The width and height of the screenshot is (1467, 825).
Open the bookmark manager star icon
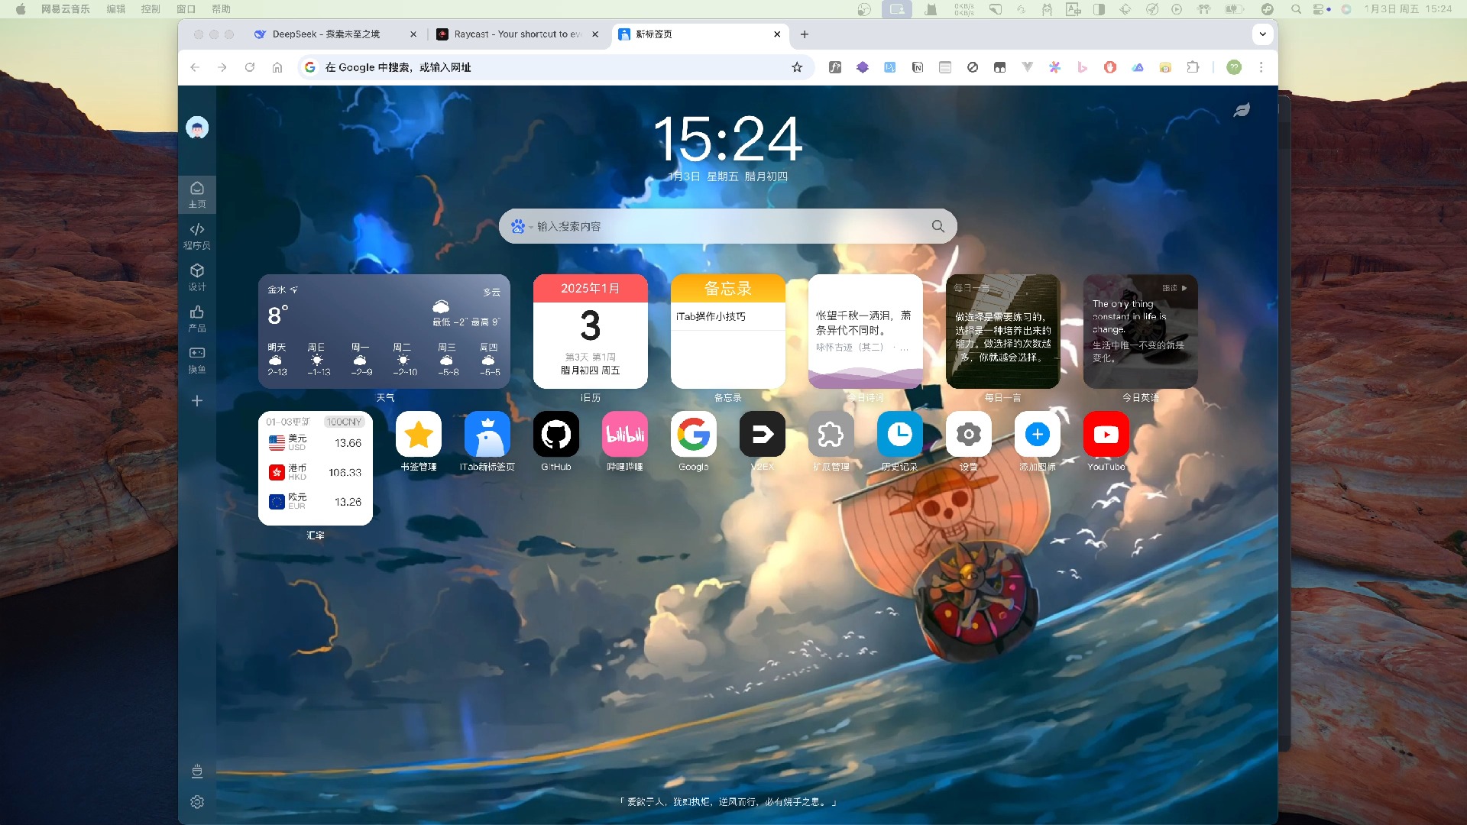419,434
